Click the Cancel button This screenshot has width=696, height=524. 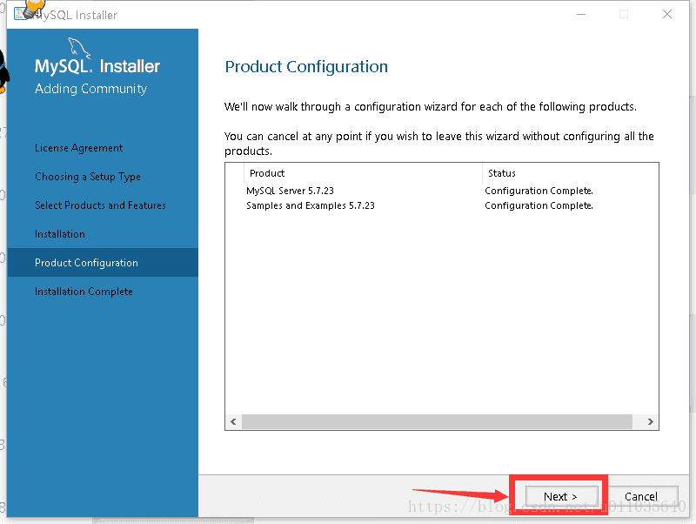coord(642,496)
